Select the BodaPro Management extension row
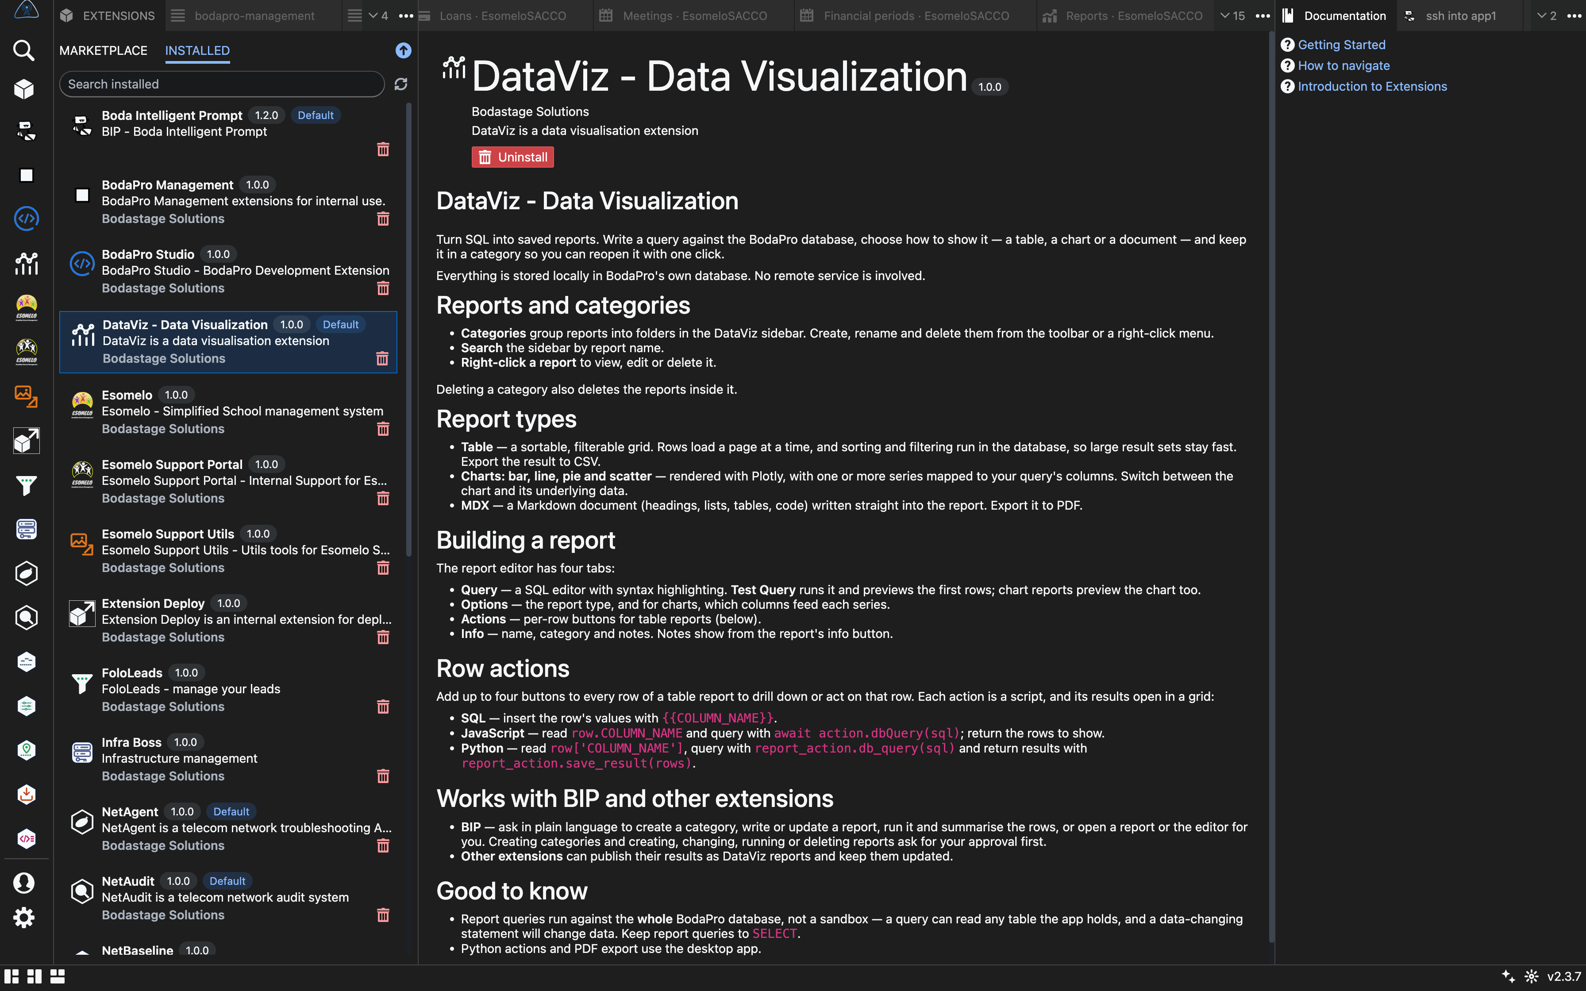 tap(229, 202)
